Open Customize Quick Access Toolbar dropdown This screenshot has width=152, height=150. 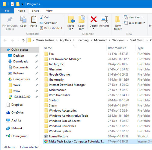22,4
